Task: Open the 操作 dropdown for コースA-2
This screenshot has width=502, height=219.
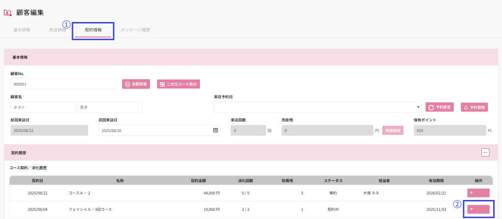Action: pyautogui.click(x=478, y=193)
